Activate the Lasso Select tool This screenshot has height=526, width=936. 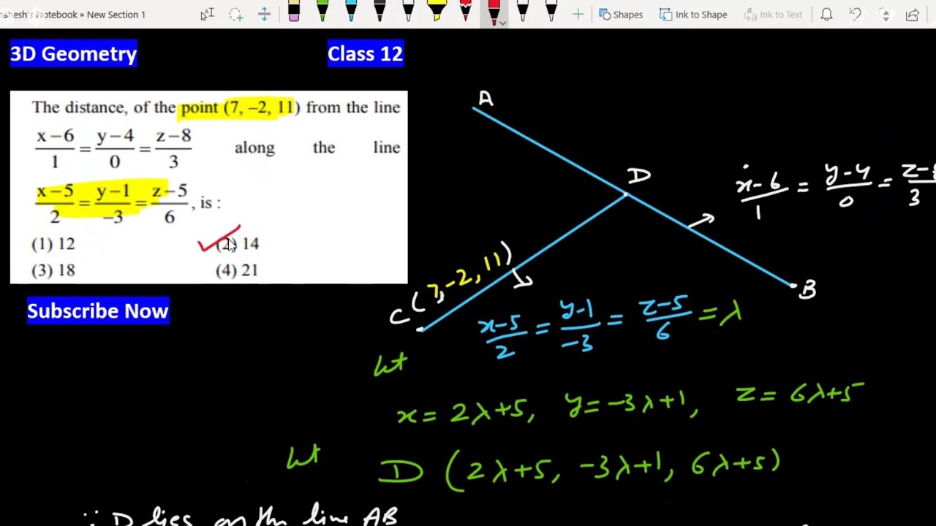pos(235,14)
